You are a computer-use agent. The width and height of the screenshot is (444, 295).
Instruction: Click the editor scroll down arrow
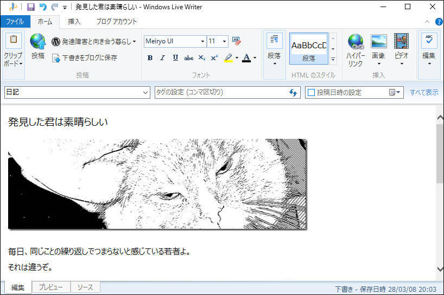coord(440,268)
